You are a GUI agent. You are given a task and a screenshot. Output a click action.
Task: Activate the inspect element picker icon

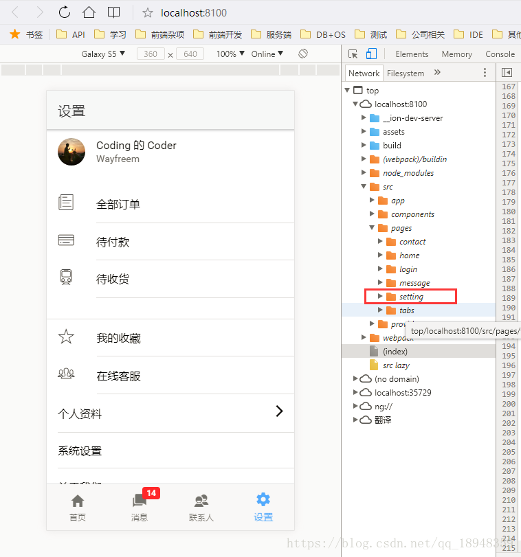tap(353, 54)
